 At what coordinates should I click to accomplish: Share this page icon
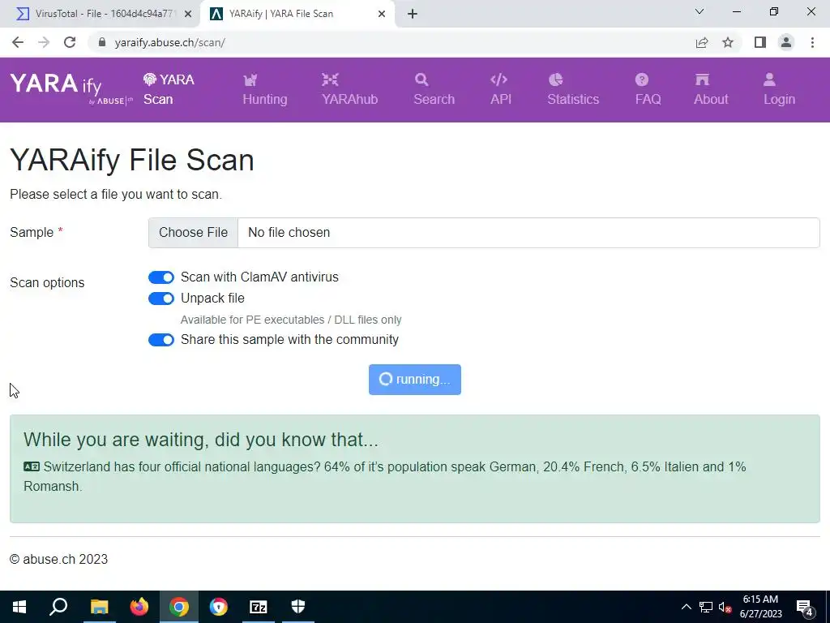(x=702, y=42)
